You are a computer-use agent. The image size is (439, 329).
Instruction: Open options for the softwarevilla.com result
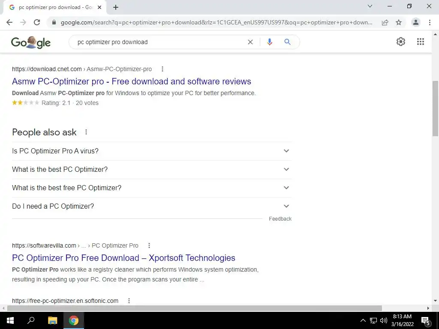click(x=149, y=245)
